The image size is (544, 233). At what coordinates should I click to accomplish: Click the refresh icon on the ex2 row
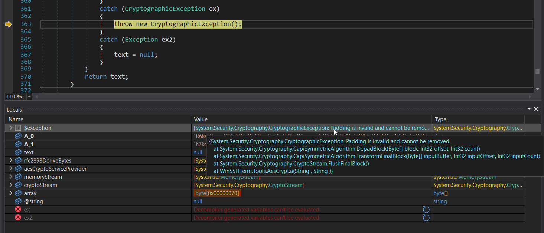pyautogui.click(x=426, y=218)
